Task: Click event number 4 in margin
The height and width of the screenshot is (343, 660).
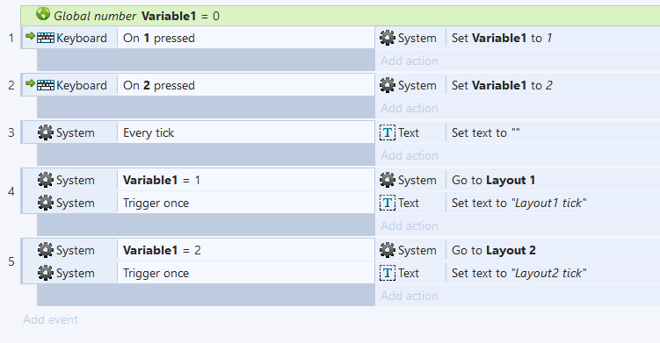Action: [11, 191]
